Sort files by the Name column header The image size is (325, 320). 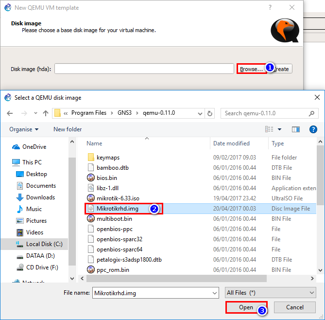[94, 143]
